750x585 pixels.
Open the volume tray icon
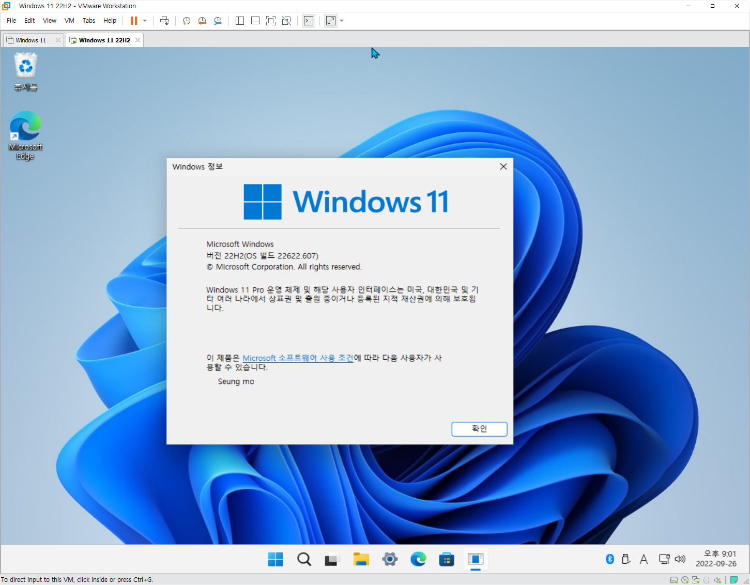[x=680, y=559]
